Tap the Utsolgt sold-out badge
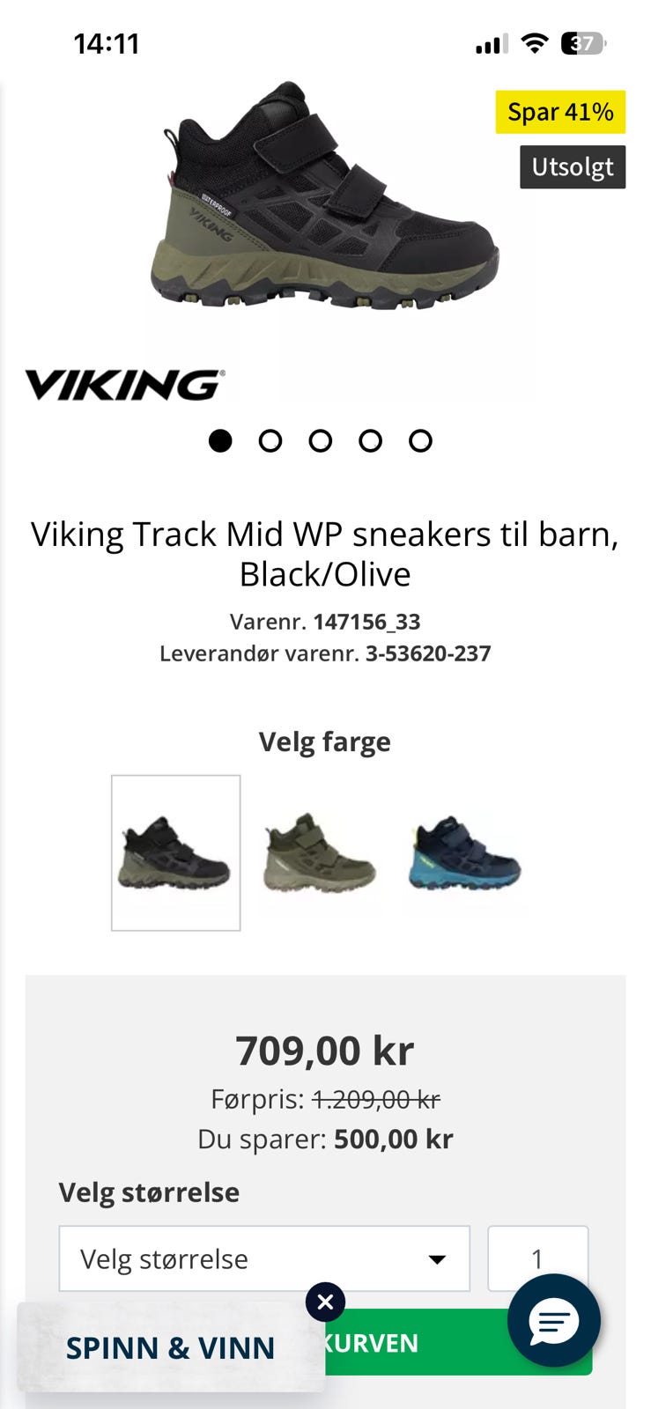This screenshot has width=651, height=1409. coord(573,166)
